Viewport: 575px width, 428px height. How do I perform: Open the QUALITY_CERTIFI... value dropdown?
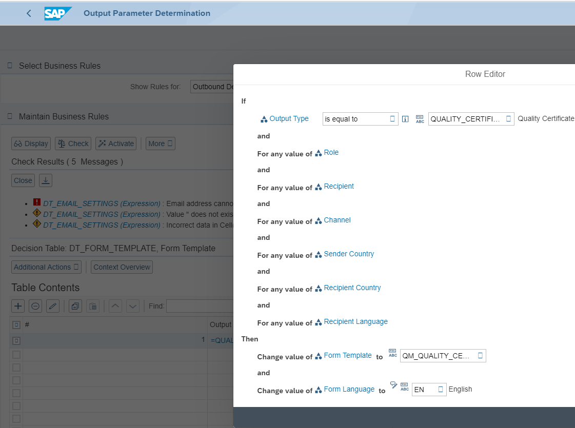[471, 119]
